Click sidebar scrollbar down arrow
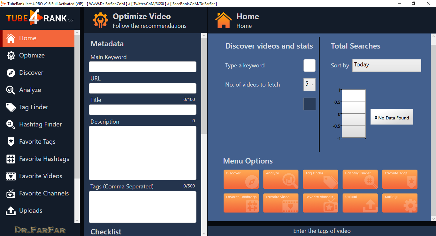The height and width of the screenshot is (236, 436). click(77, 220)
